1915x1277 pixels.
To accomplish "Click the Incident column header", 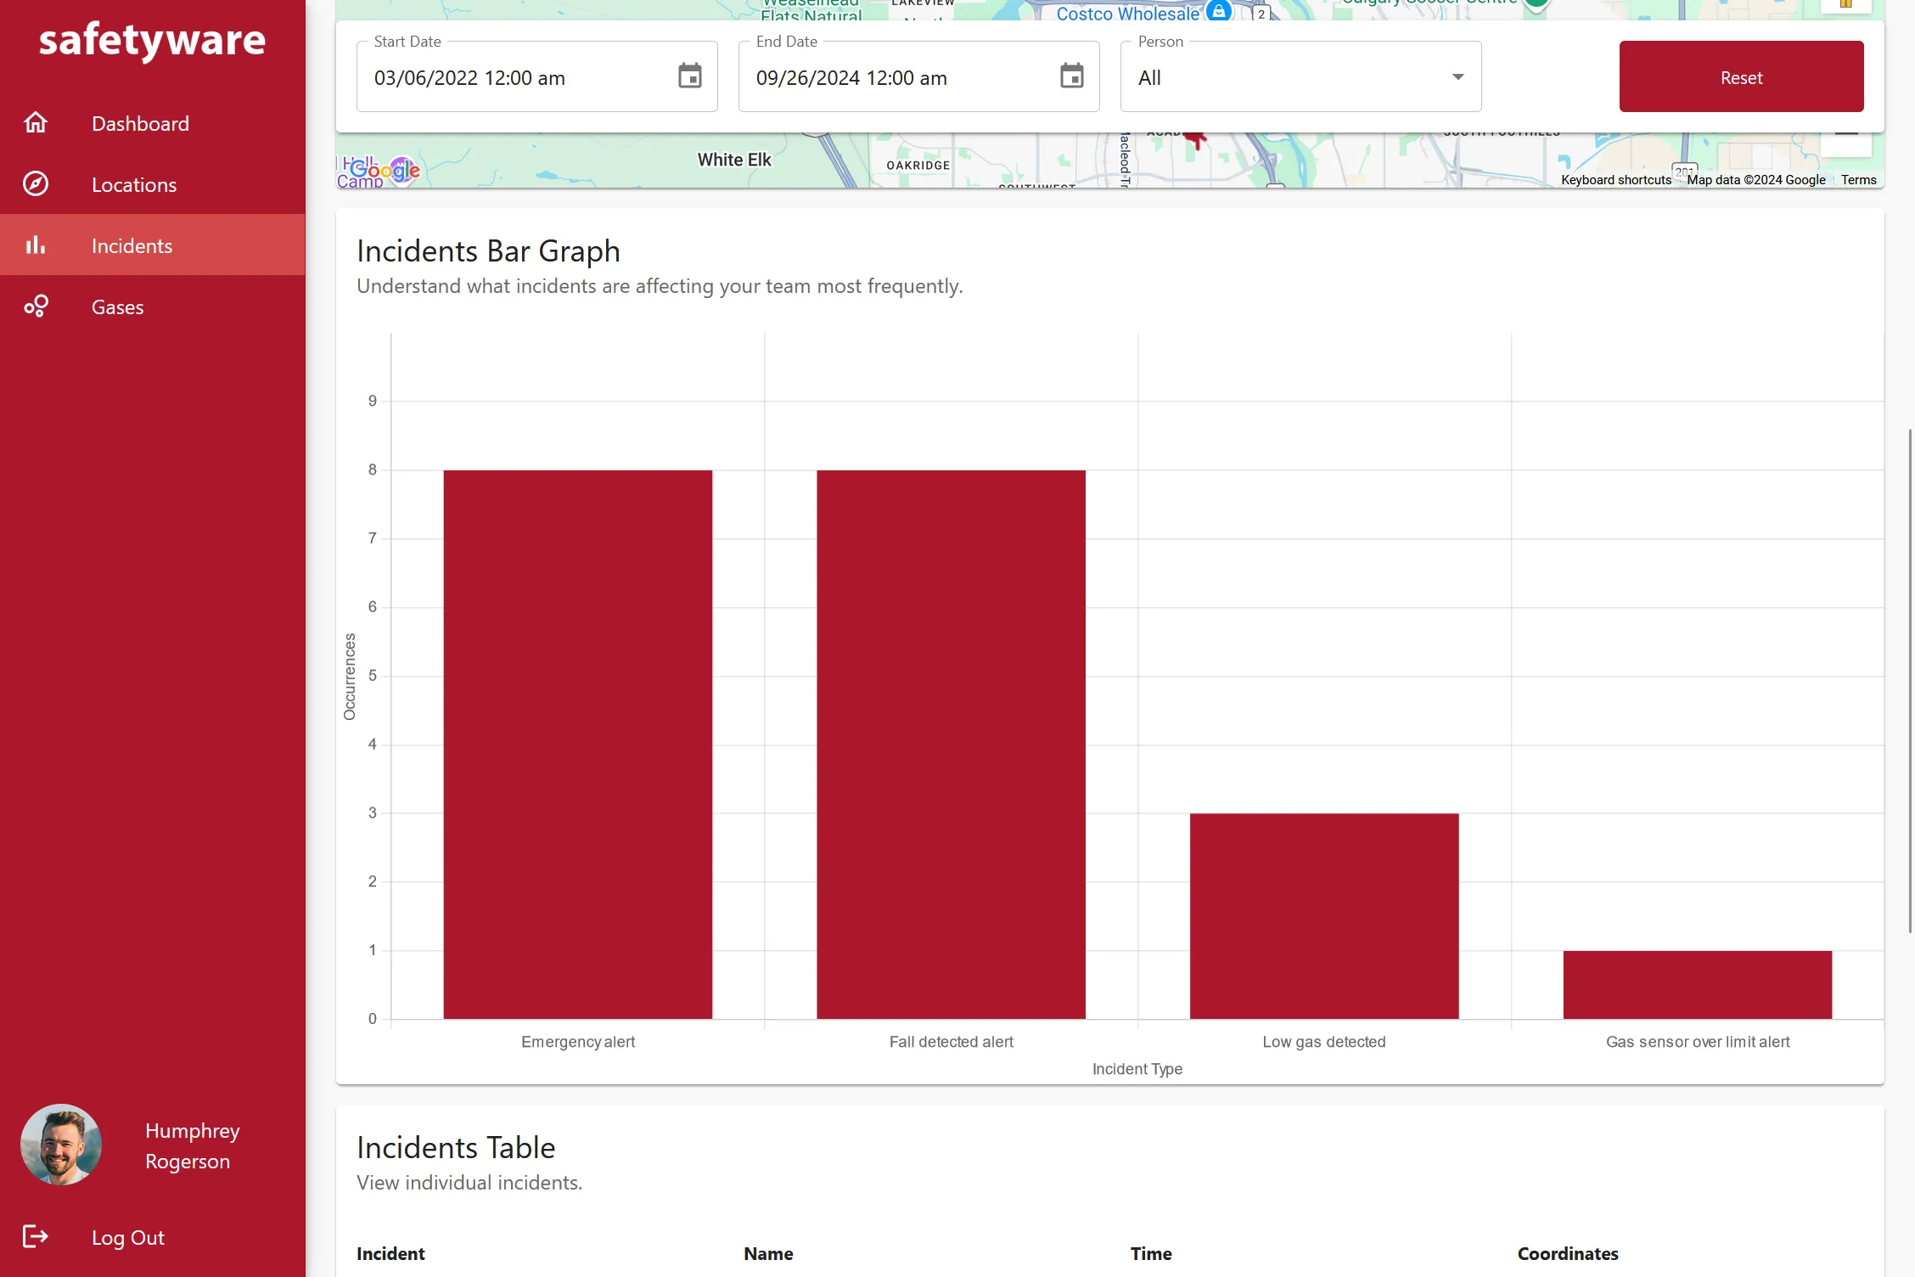I will [390, 1253].
